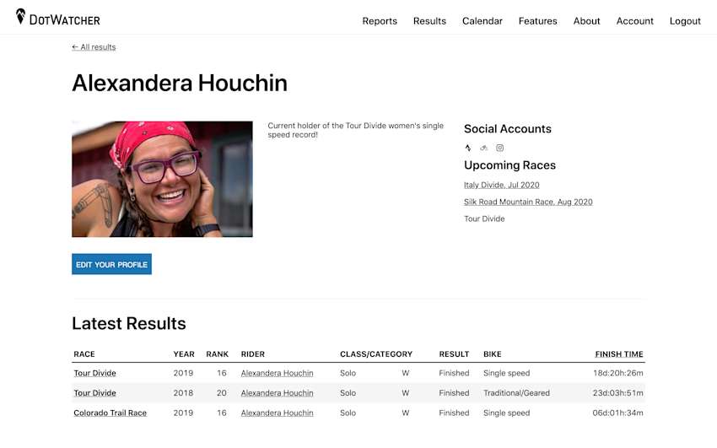Open the Reports menu item
717x448 pixels.
click(x=380, y=21)
